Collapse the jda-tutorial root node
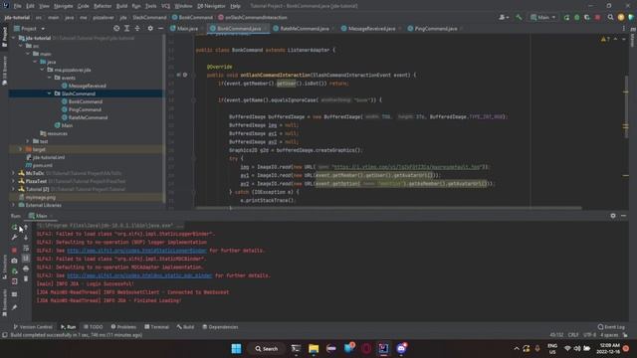The width and height of the screenshot is (637, 358). 13,38
